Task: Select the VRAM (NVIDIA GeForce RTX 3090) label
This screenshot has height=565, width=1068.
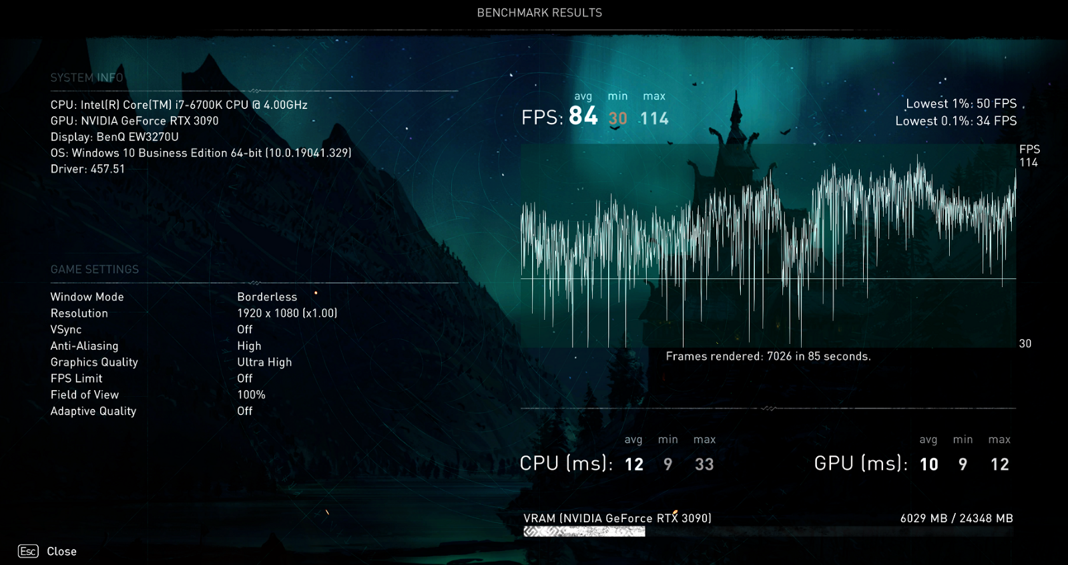Action: [x=617, y=518]
